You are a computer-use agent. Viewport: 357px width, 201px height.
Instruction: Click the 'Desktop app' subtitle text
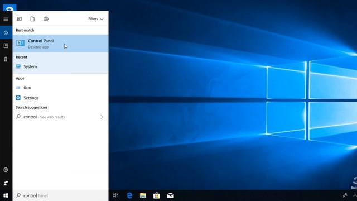(38, 47)
